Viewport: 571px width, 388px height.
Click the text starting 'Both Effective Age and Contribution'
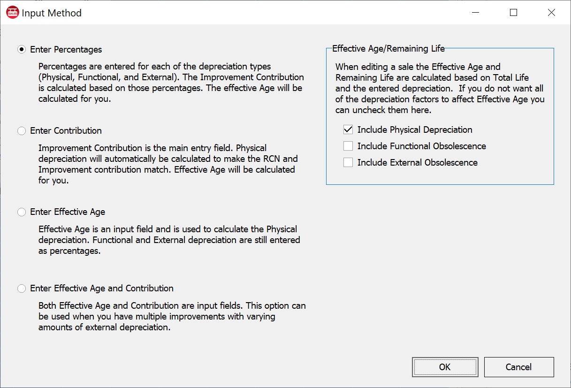[x=172, y=317]
